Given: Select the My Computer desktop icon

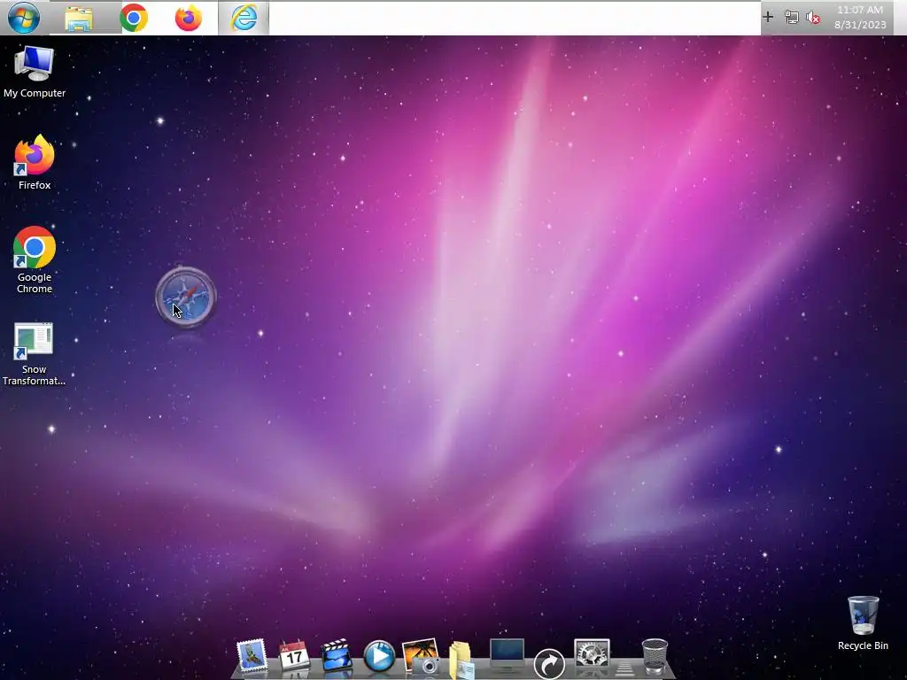Looking at the screenshot, I should coord(35,72).
